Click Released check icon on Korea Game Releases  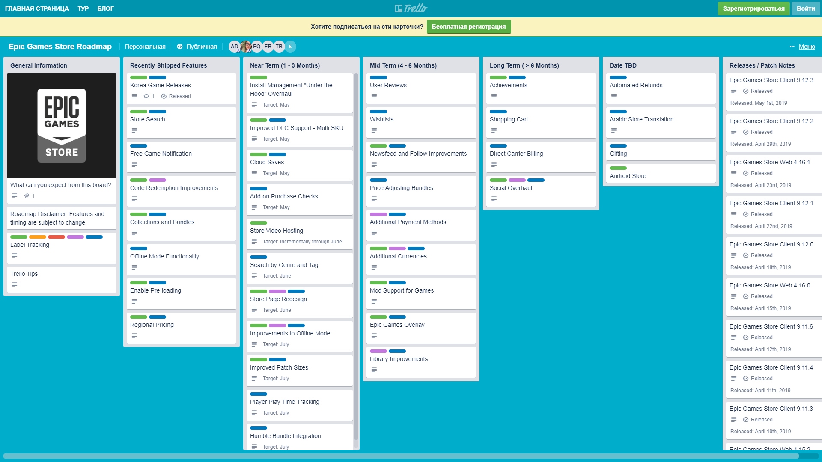[x=164, y=96]
